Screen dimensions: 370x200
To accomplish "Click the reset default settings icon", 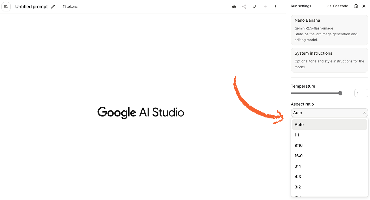I will tap(356, 6).
